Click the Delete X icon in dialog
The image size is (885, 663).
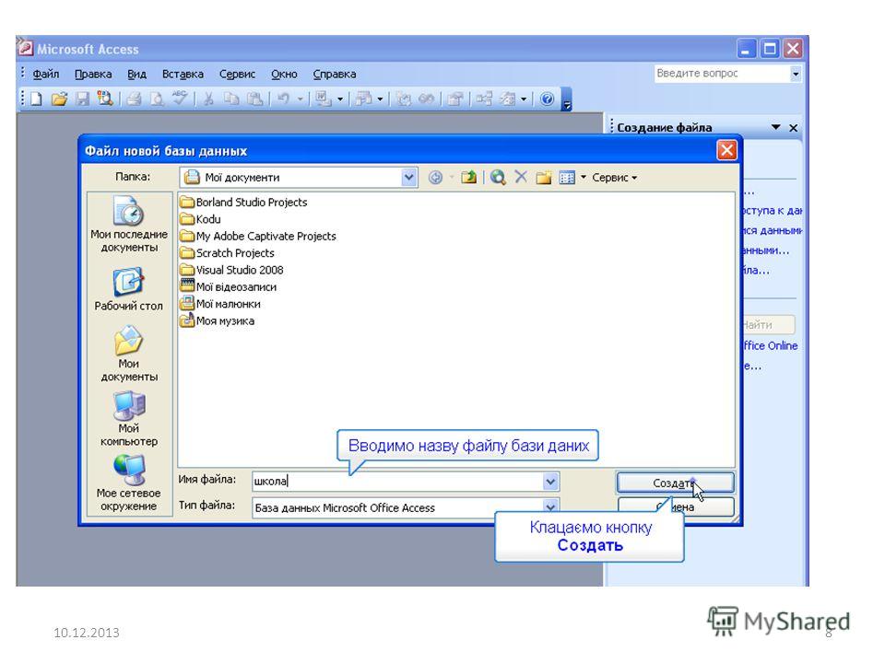coord(520,178)
